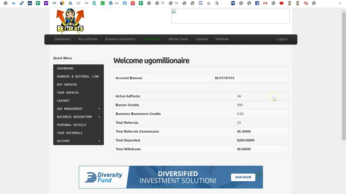The height and width of the screenshot is (194, 346).
Task: Open Minute Clicks in the navigation bar
Action: [178, 39]
